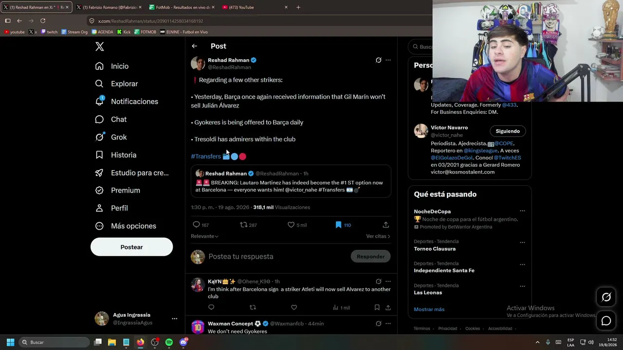Open more options on Reshad Rahman's post
623x350 pixels.
(x=388, y=60)
